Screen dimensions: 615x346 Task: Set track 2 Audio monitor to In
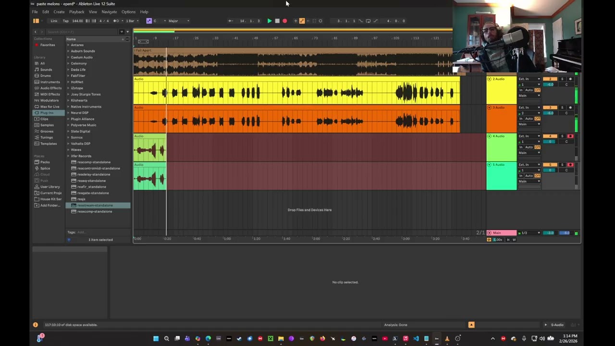521,90
